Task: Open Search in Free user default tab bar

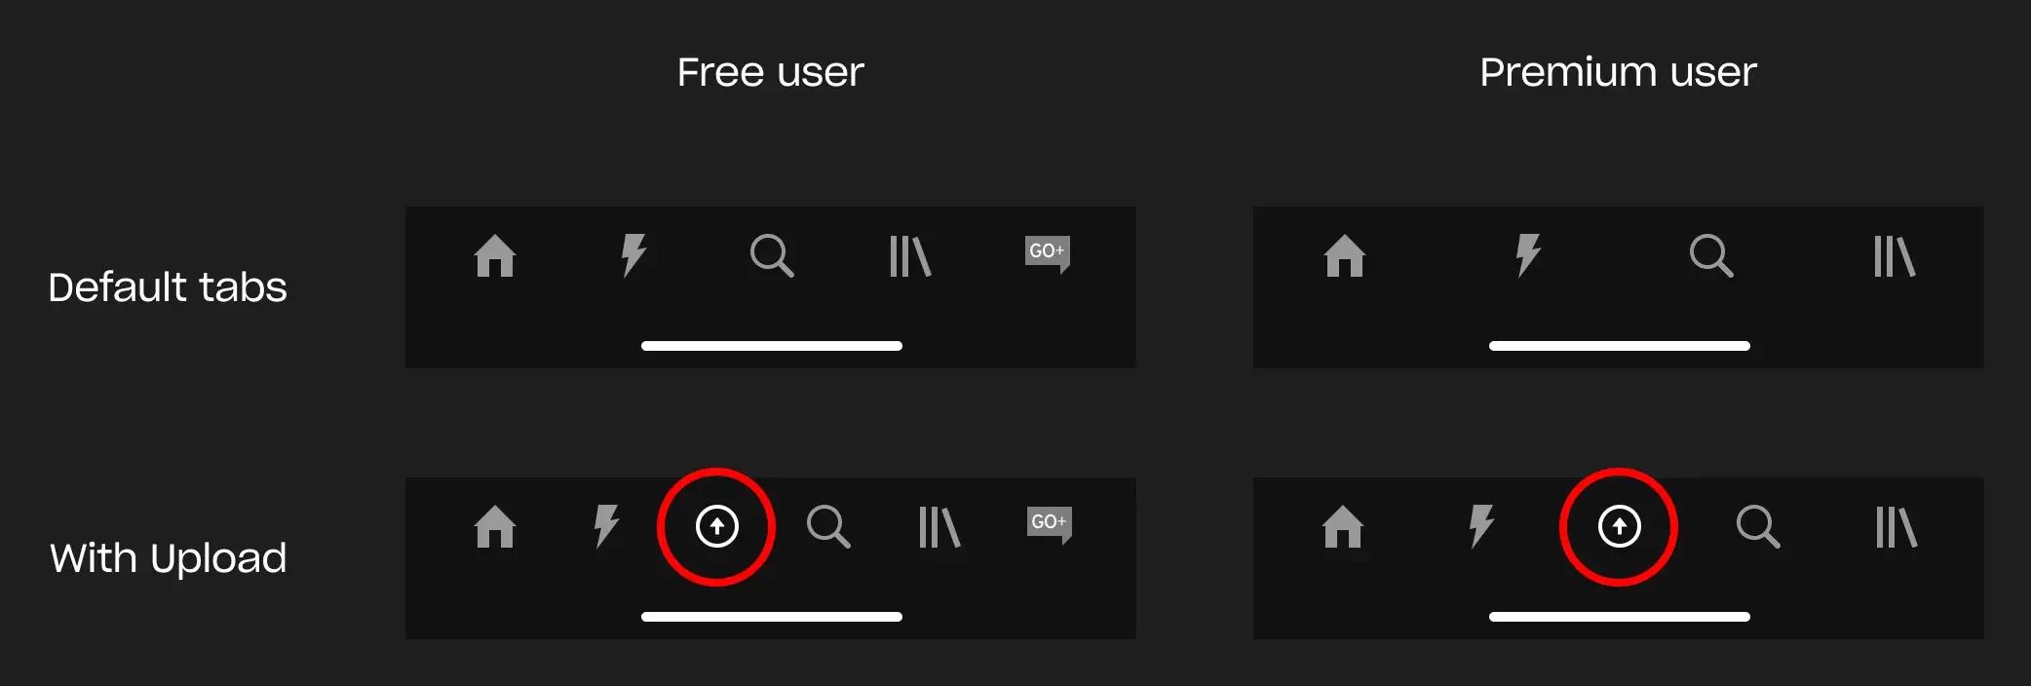Action: click(772, 256)
